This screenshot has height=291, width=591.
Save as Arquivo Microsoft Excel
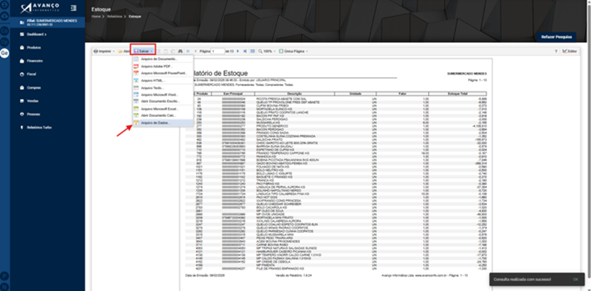[x=163, y=109]
